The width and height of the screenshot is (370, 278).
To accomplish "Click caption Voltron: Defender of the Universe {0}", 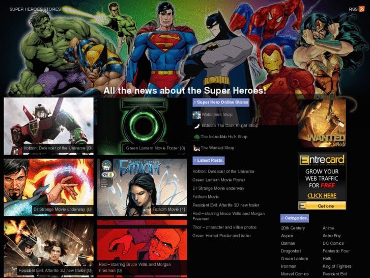I will tap(58, 148).
